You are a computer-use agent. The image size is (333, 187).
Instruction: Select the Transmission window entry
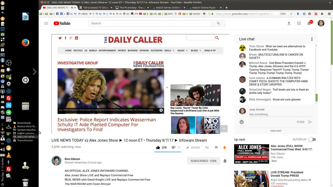pyautogui.click(x=25, y=140)
